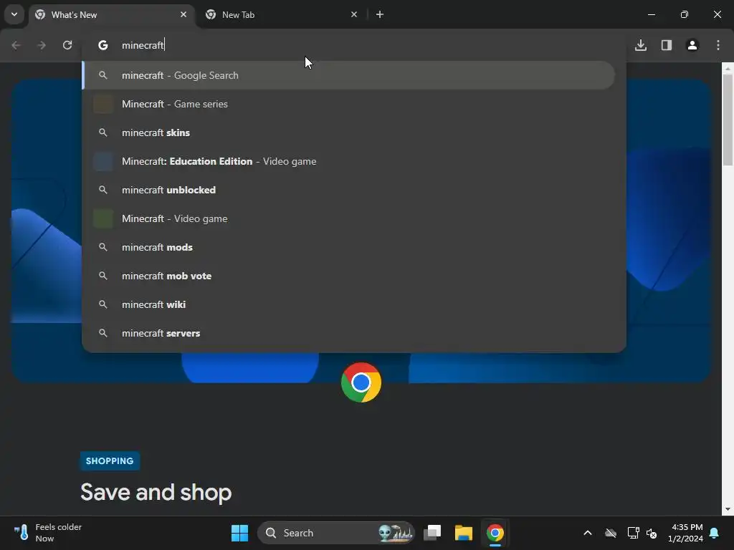
Task: Select minecraft - Google Search suggestion
Action: pyautogui.click(x=349, y=75)
